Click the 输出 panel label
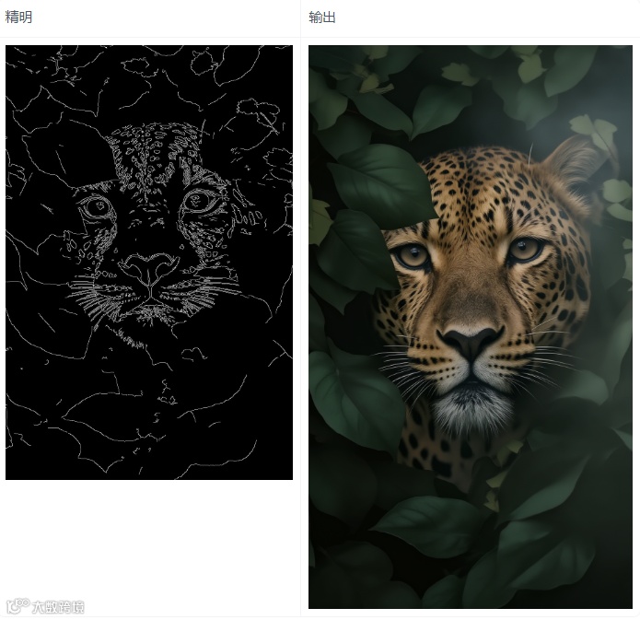 [322, 18]
